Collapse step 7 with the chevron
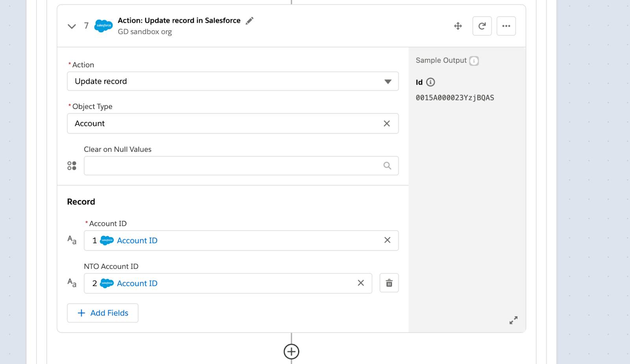Screen dimensions: 630x364 pyautogui.click(x=72, y=26)
